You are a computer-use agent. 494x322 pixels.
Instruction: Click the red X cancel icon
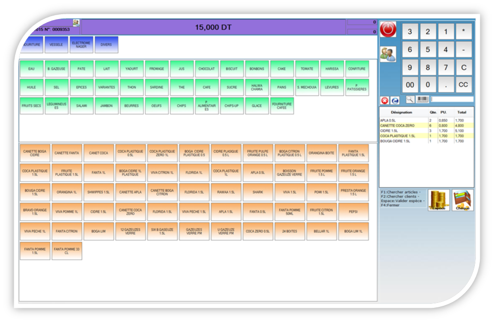click(x=385, y=100)
